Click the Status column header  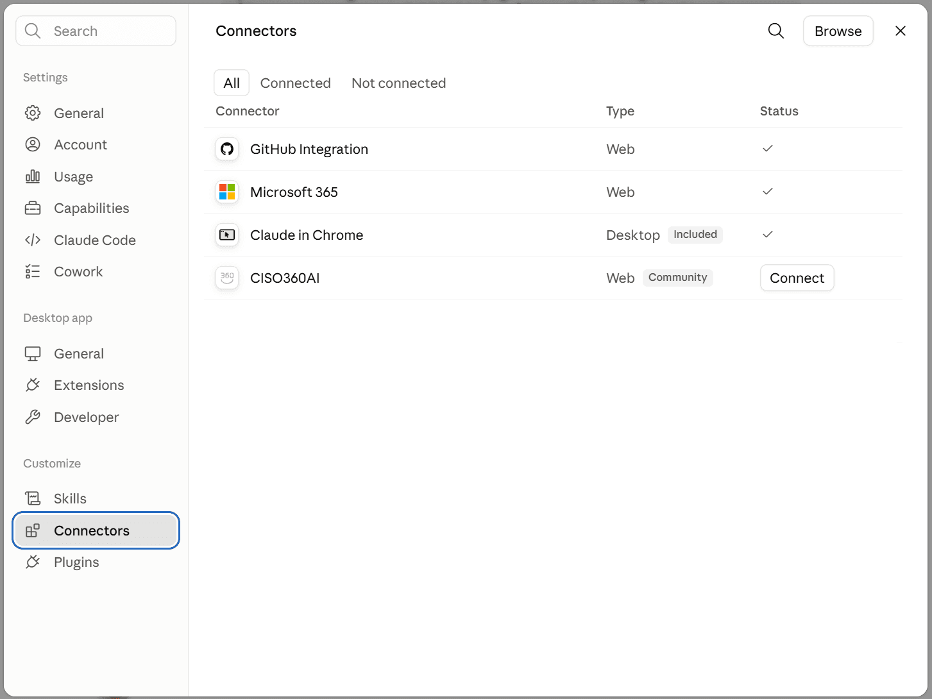779,111
